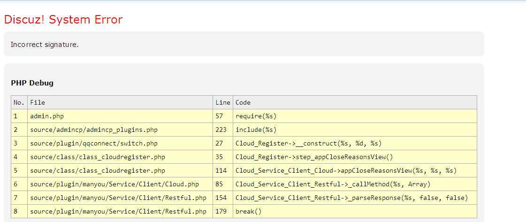Click the break() code cell

coord(248,211)
